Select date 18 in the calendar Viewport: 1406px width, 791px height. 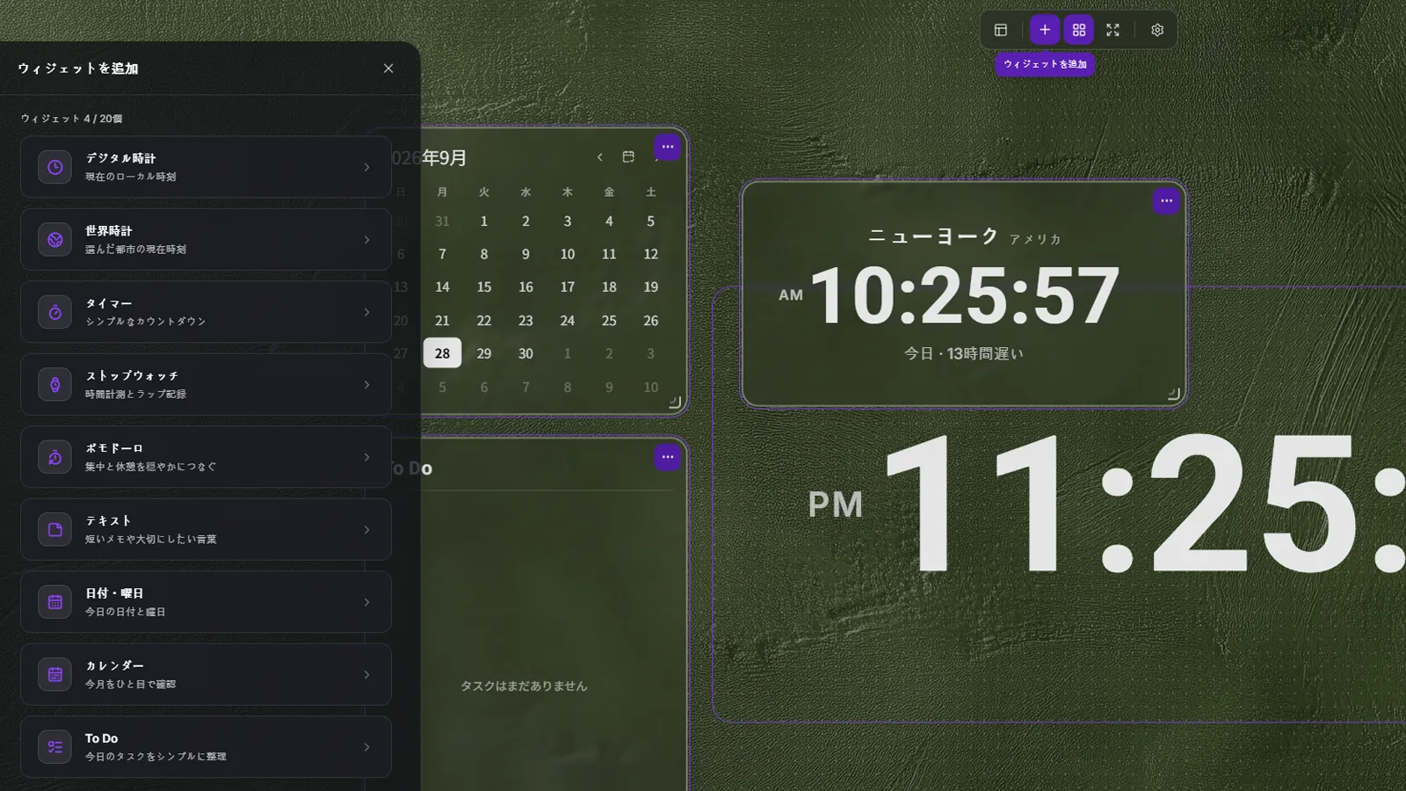coord(609,287)
